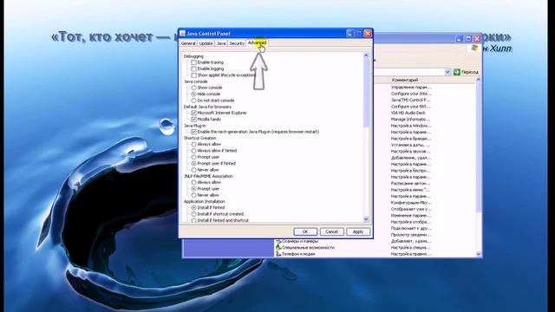Select Install if shortcut created option

pyautogui.click(x=193, y=214)
